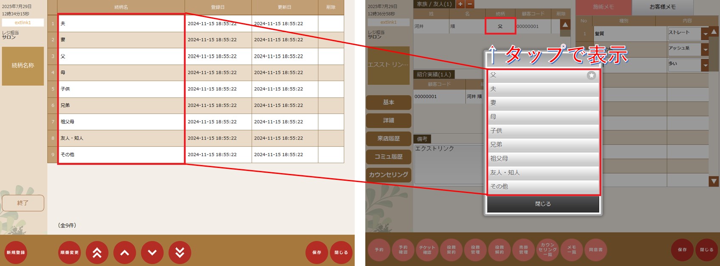Open the 基本 side tab
Image resolution: width=720 pixels, height=266 pixels.
point(389,102)
